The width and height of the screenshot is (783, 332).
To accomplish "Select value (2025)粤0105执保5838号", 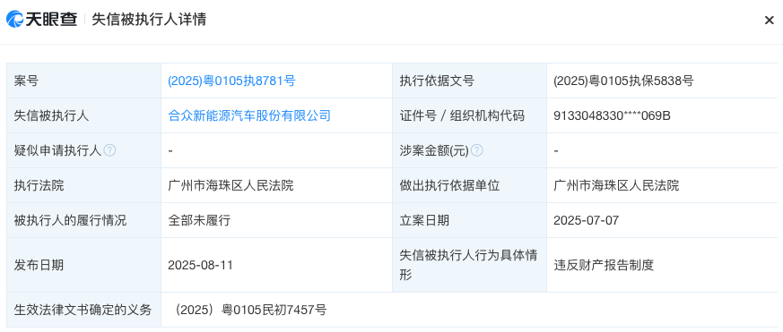I will click(x=623, y=81).
